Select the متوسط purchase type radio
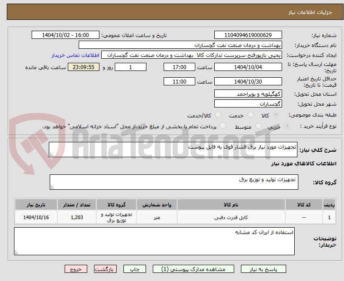The height and width of the screenshot is (281, 344). (x=258, y=126)
